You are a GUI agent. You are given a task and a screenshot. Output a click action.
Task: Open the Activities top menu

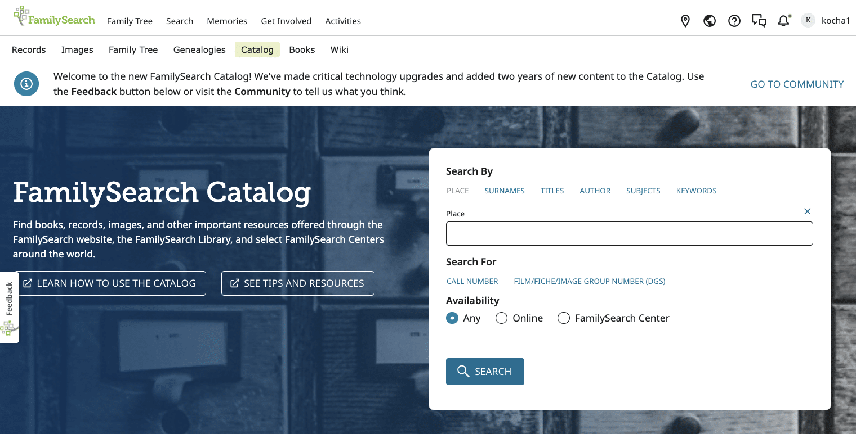click(343, 21)
